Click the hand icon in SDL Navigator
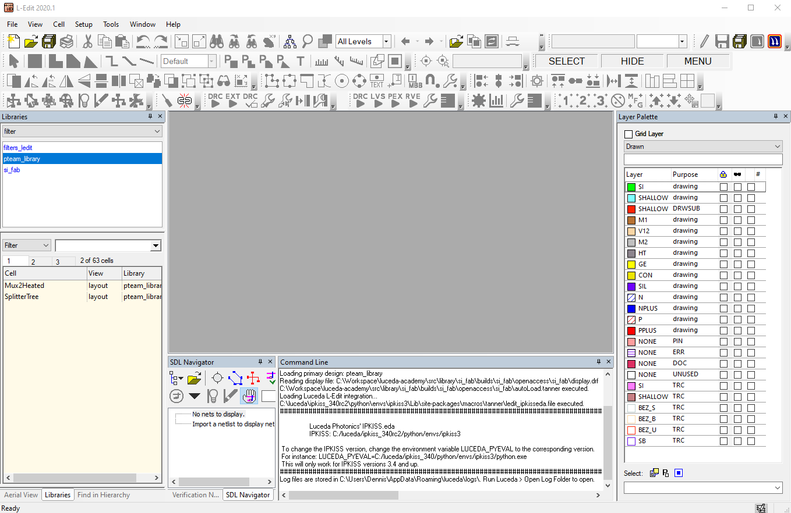This screenshot has height=513, width=791. pyautogui.click(x=249, y=396)
